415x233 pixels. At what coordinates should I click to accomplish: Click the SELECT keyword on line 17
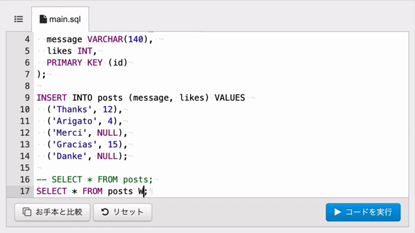tap(52, 191)
